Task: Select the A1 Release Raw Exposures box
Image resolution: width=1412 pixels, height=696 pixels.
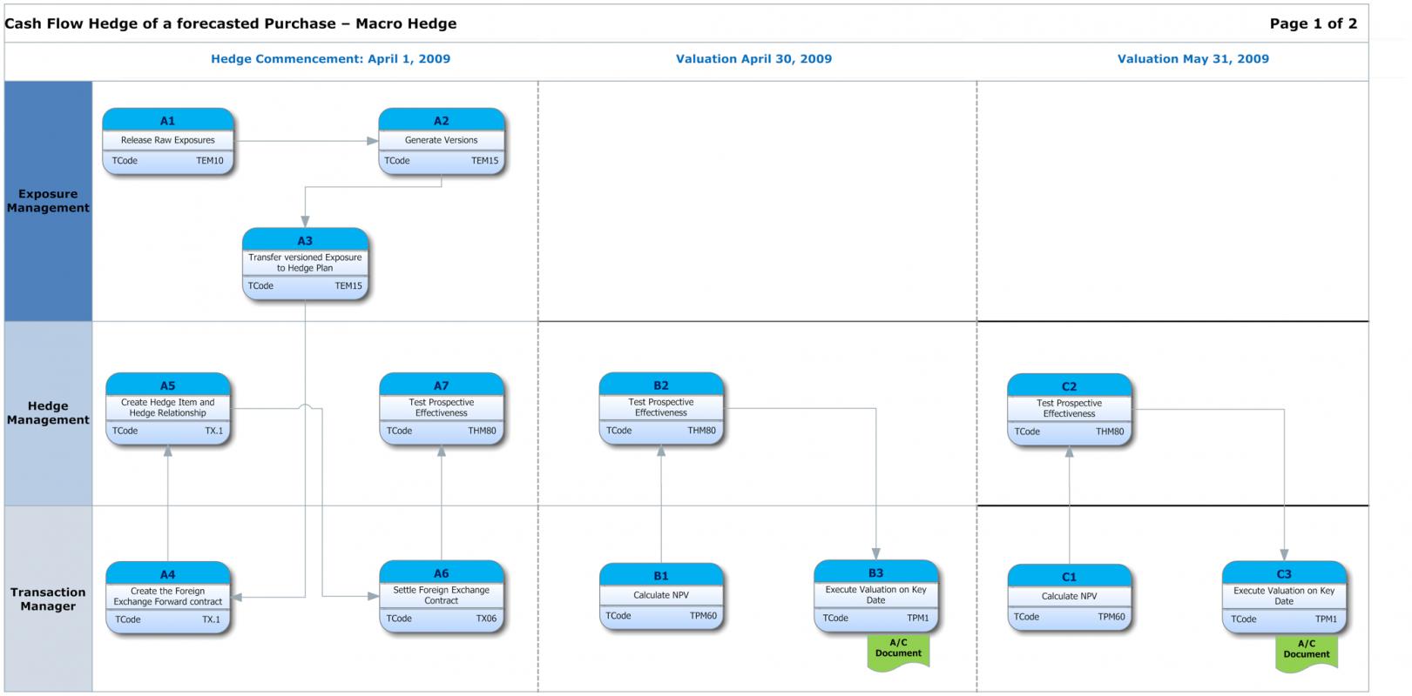Action: (x=168, y=141)
